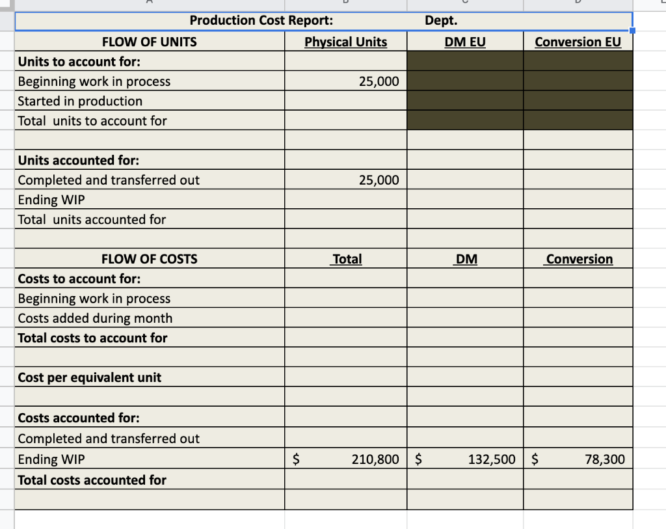Select 'Completed and transferred out' under Costs accounted for
Viewport: 666px width, 529px height.
(150, 438)
